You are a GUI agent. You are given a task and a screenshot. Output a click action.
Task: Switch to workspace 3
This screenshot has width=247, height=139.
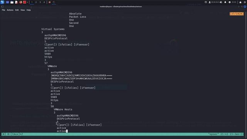(x=40, y=2)
